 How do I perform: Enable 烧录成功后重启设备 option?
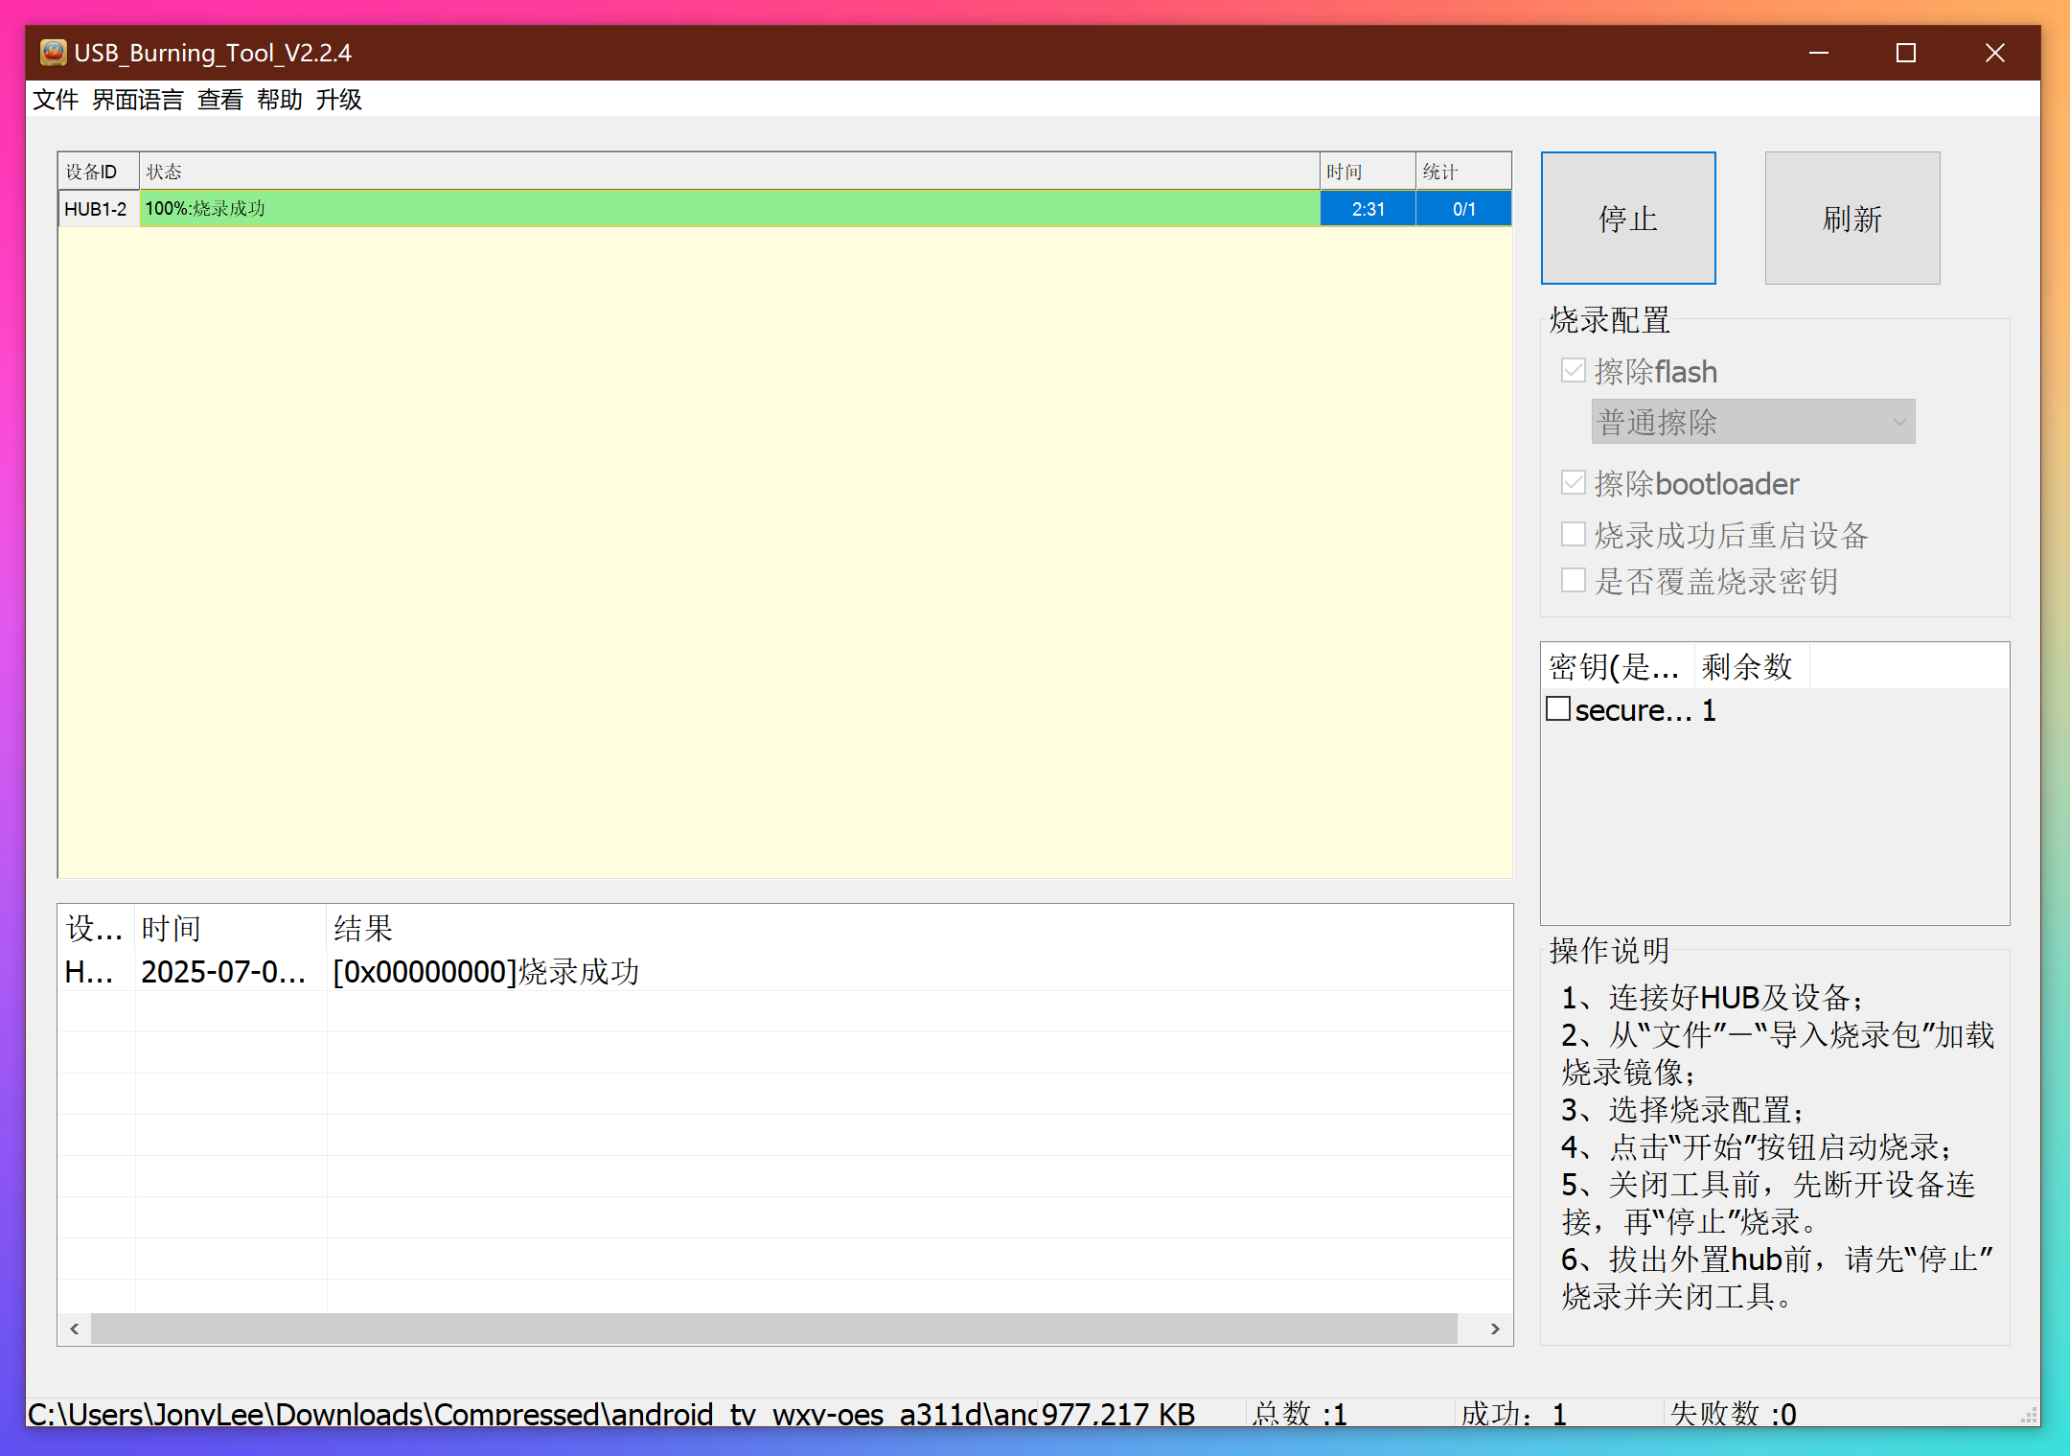[x=1573, y=533]
